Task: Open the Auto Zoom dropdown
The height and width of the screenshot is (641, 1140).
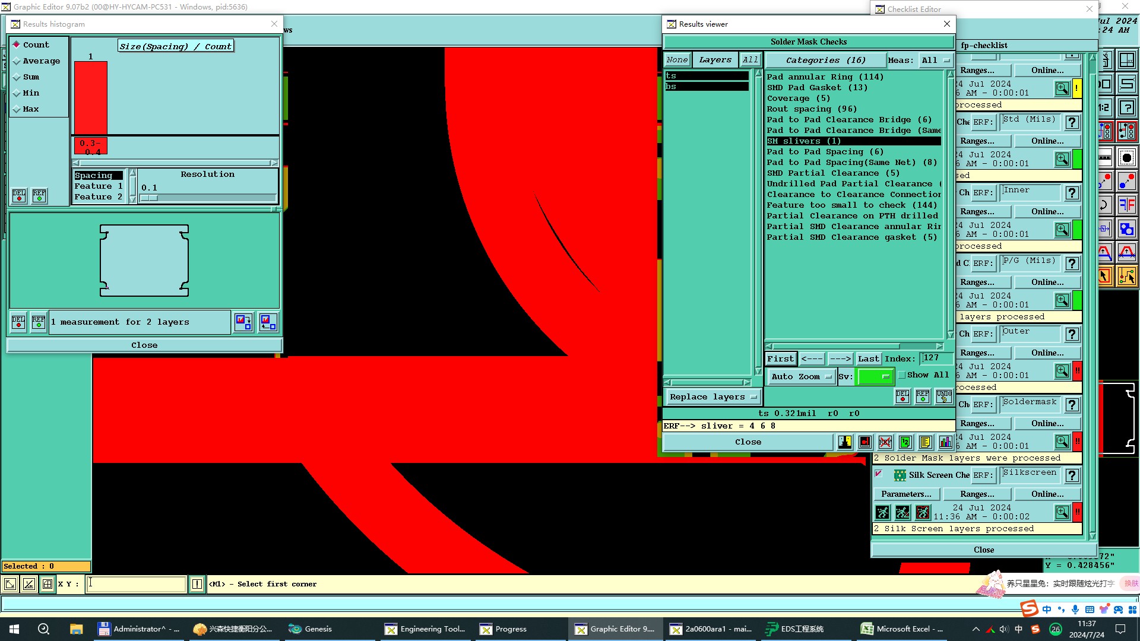Action: (x=801, y=376)
